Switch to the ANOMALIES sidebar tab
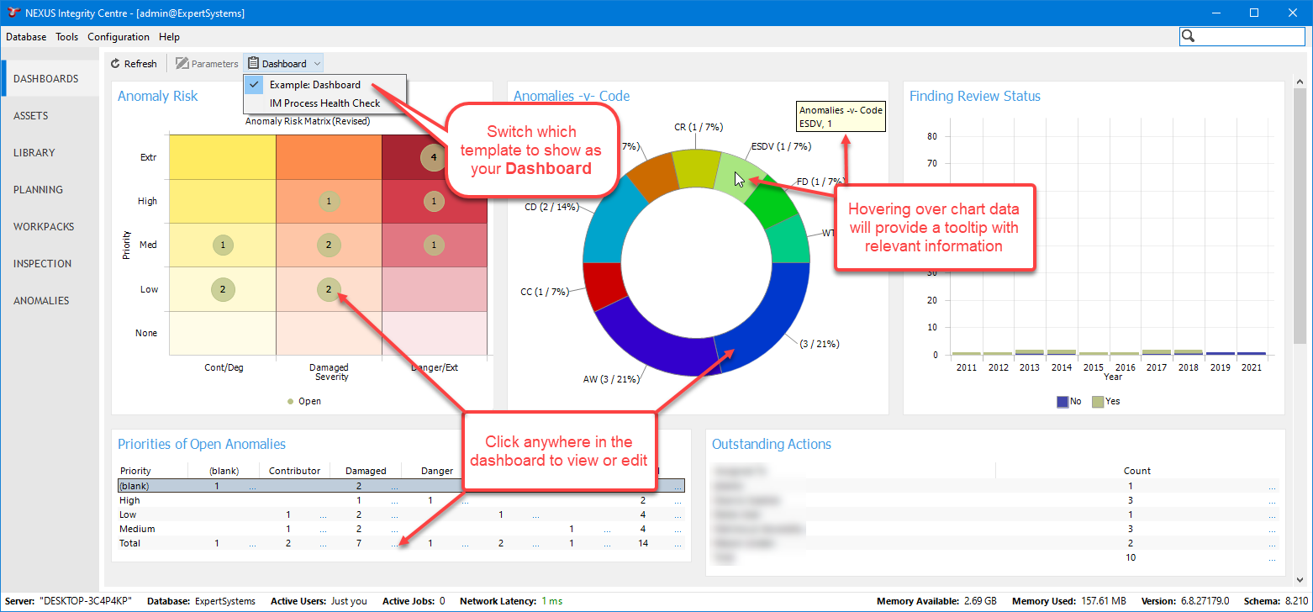The image size is (1313, 612). click(41, 301)
